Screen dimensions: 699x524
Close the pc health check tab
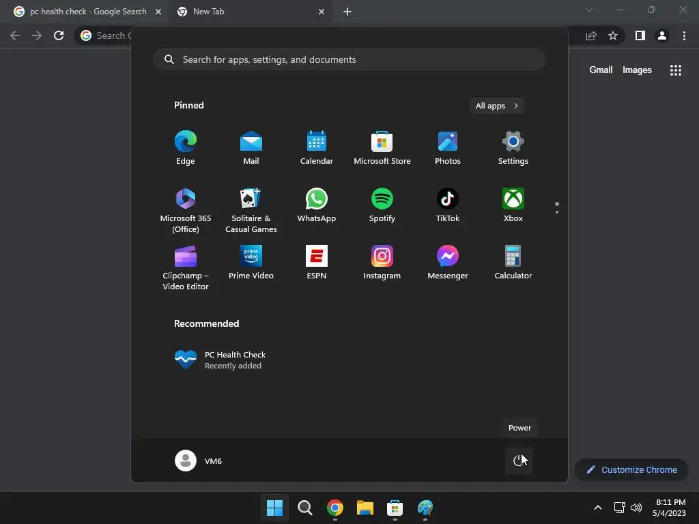(158, 12)
